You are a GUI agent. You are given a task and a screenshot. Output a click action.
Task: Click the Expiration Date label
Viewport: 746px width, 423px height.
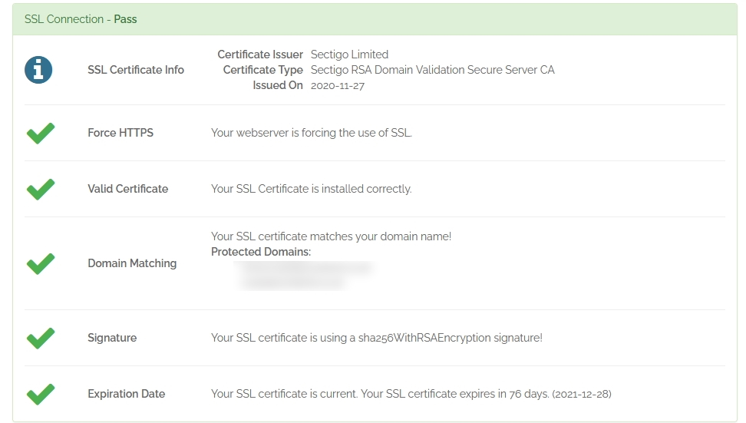tap(126, 394)
